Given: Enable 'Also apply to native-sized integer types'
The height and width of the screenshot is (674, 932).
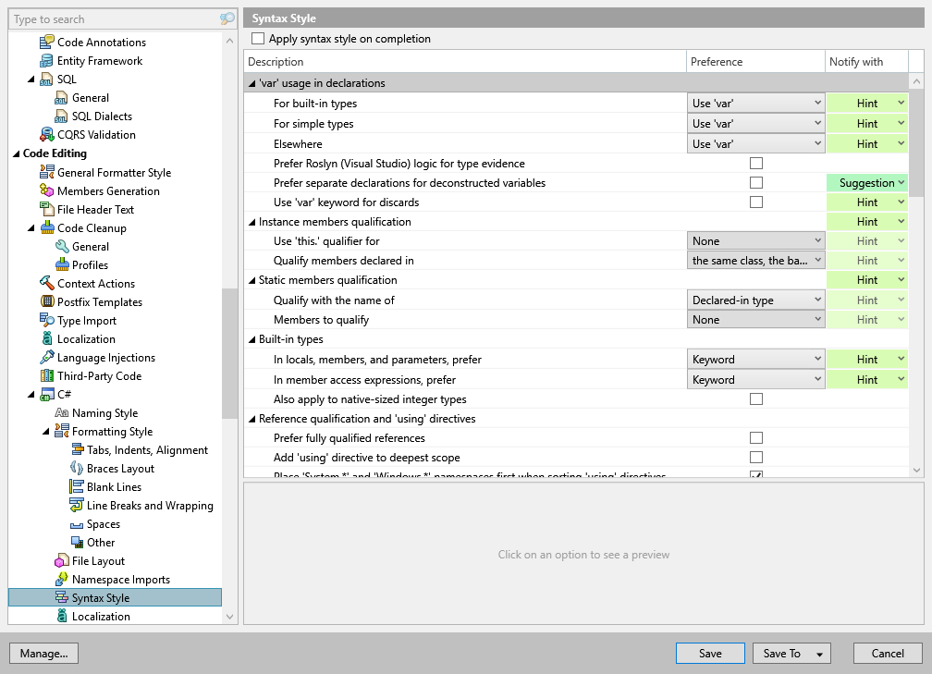Looking at the screenshot, I should pyautogui.click(x=755, y=398).
